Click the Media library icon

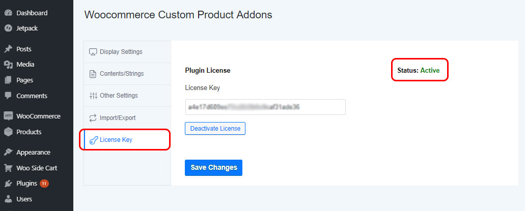(8, 65)
